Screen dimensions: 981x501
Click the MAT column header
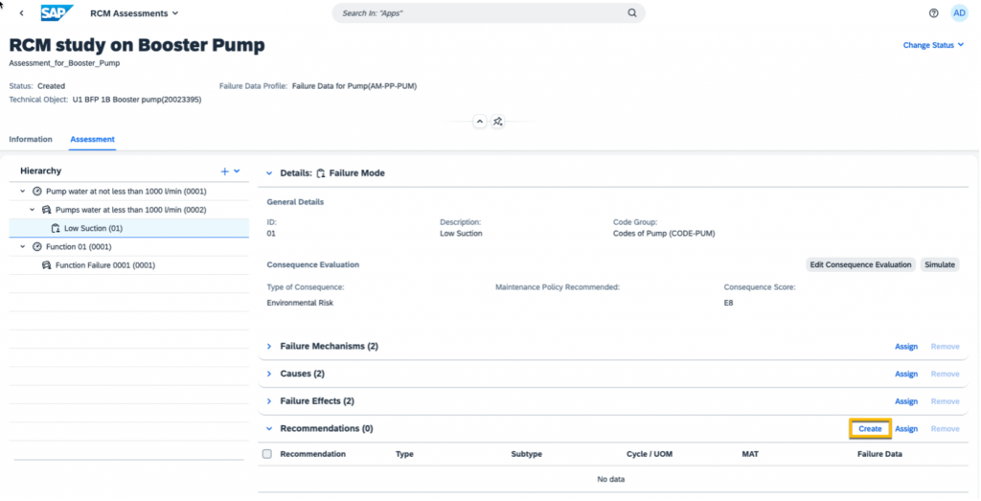pos(750,454)
